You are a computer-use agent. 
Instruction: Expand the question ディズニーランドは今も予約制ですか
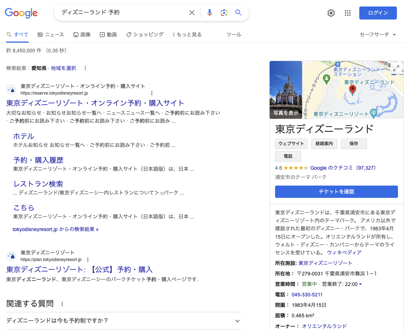pyautogui.click(x=237, y=321)
